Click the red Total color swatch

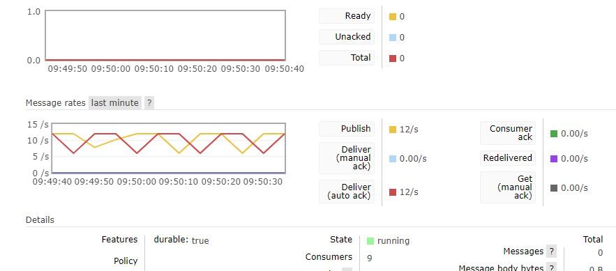click(393, 59)
